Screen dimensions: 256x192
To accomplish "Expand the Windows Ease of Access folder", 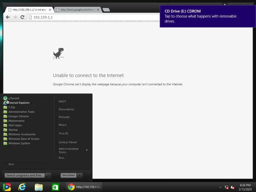I will pos(21,139).
